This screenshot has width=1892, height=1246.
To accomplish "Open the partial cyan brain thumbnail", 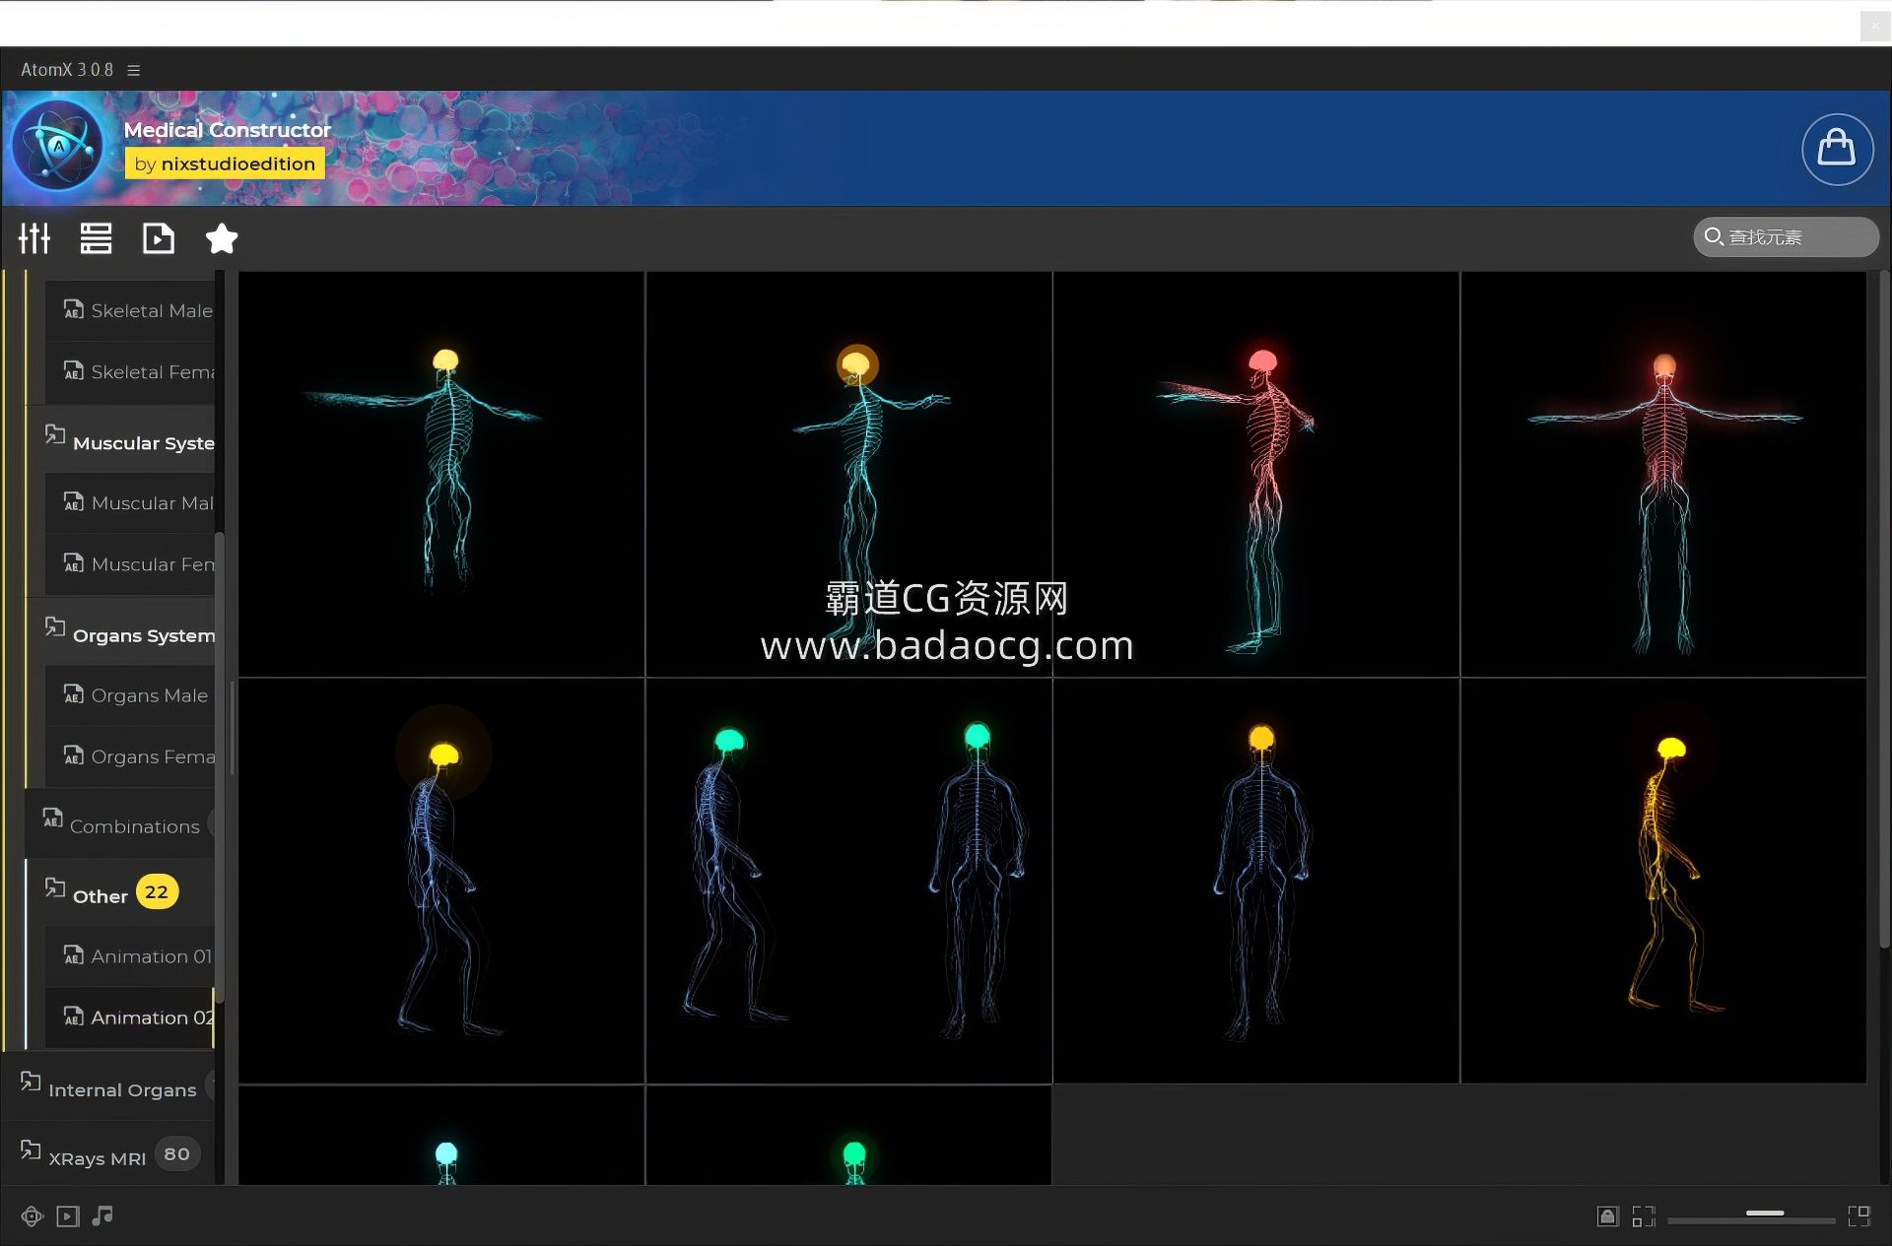I will [441, 1136].
